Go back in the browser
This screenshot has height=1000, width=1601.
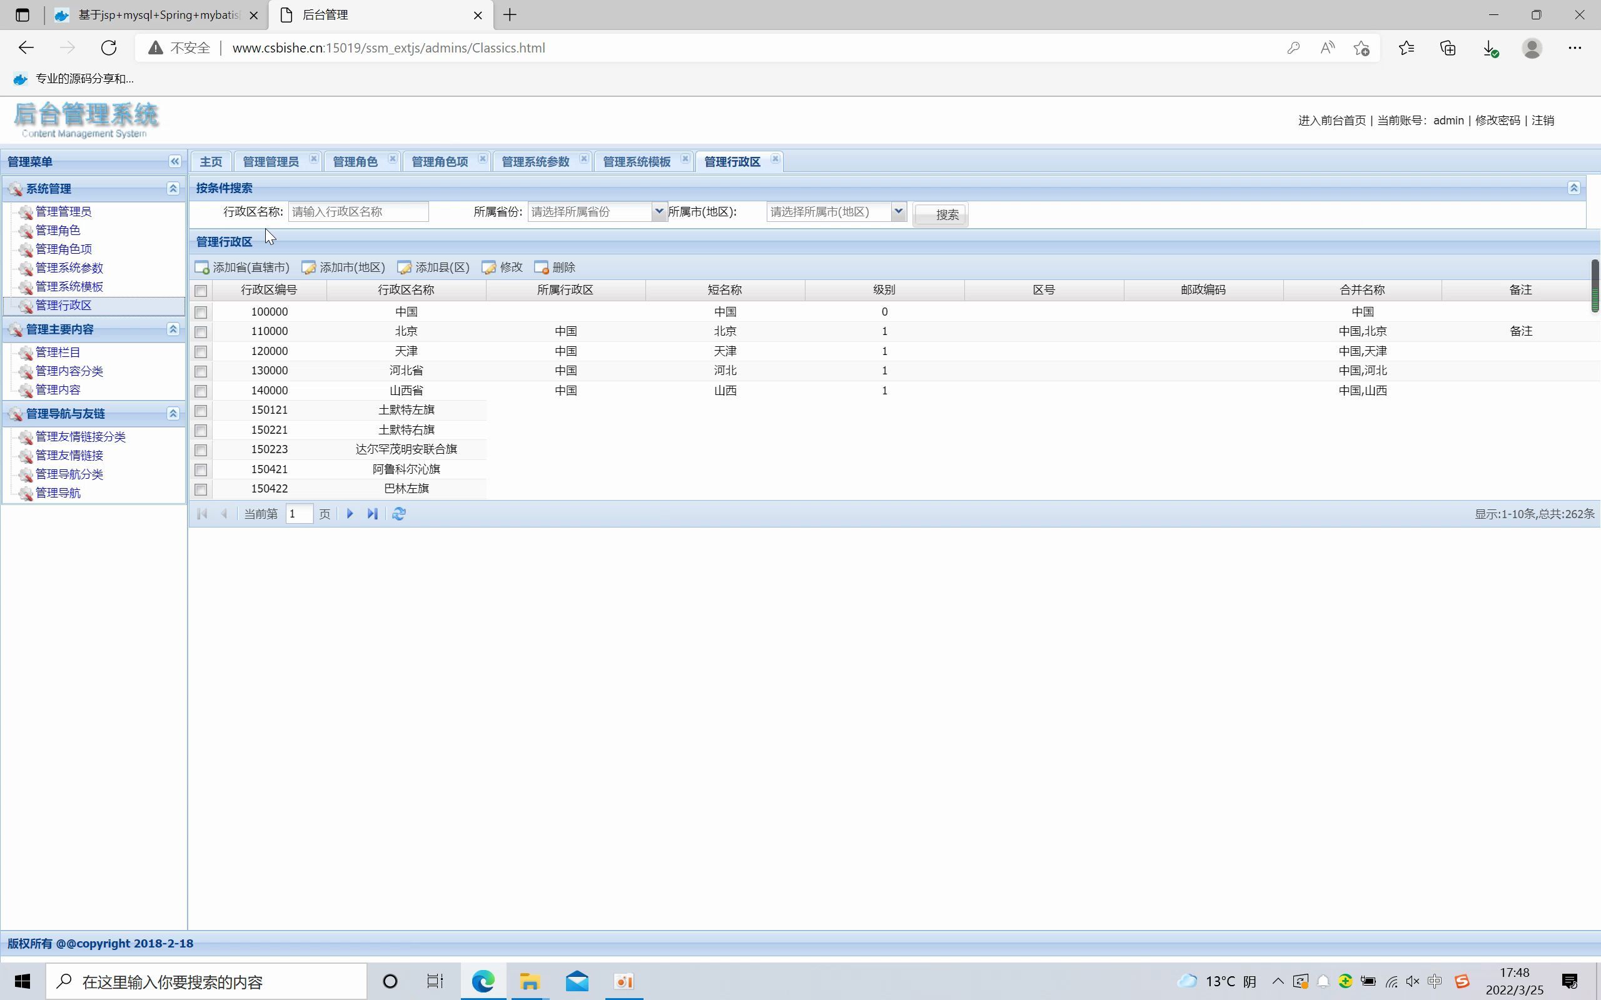coord(26,47)
